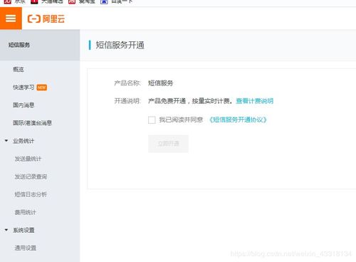Select 概览 in the sidebar

[x=19, y=69]
